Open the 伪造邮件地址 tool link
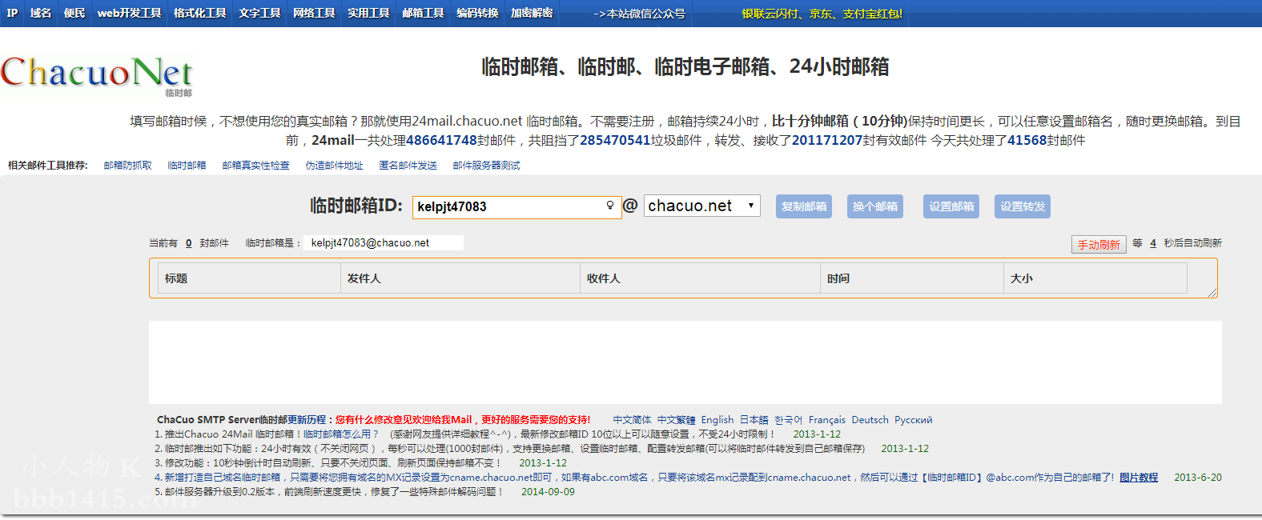Viewport: 1262px width, 520px height. pos(334,166)
